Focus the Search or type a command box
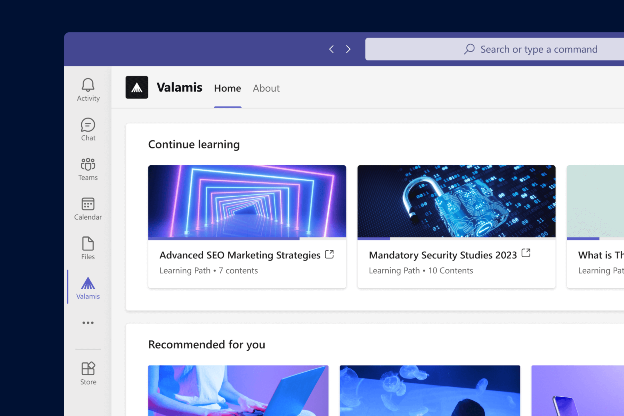Screen dimensions: 624x416 click(494, 49)
